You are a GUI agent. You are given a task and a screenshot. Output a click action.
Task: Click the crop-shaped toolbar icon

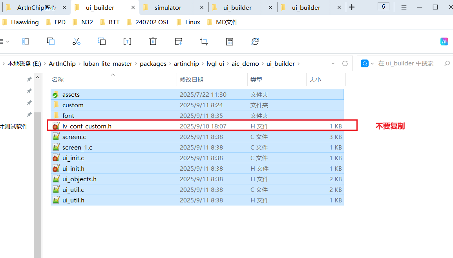click(x=204, y=41)
